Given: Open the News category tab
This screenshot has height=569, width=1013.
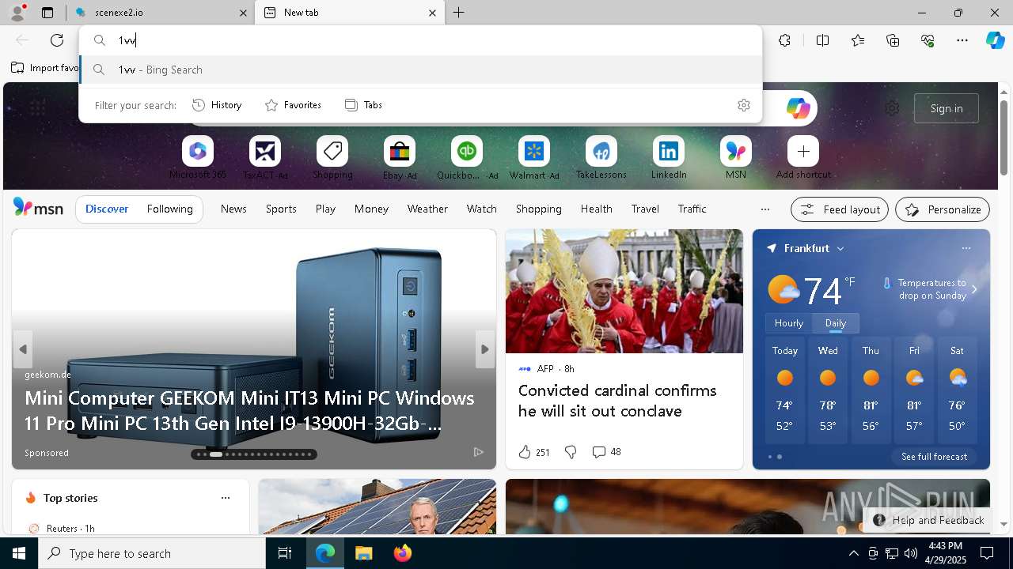Looking at the screenshot, I should click(x=233, y=209).
